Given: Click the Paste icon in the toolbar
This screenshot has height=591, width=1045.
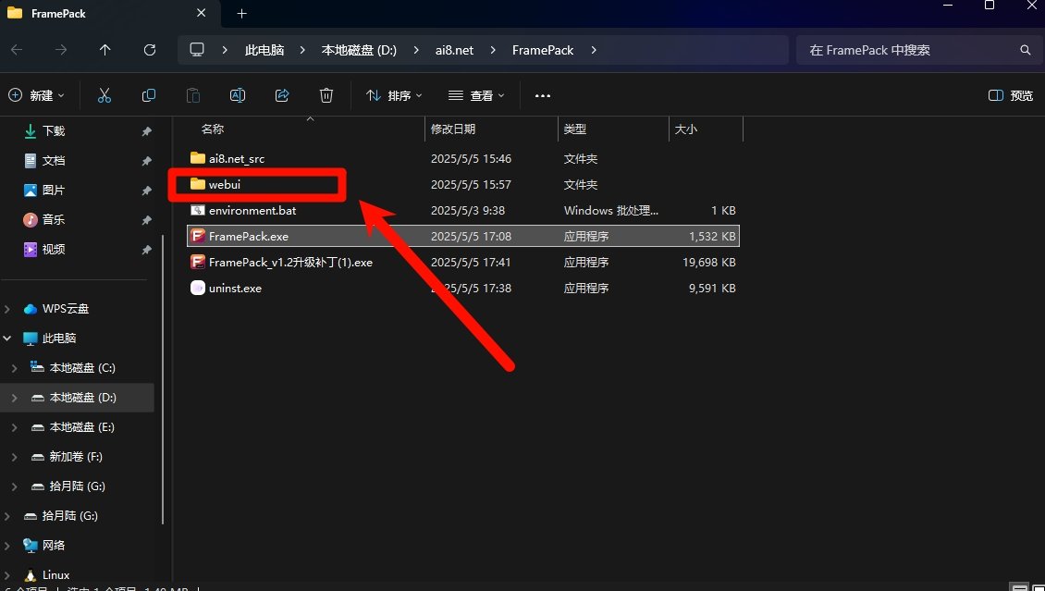Looking at the screenshot, I should [192, 95].
